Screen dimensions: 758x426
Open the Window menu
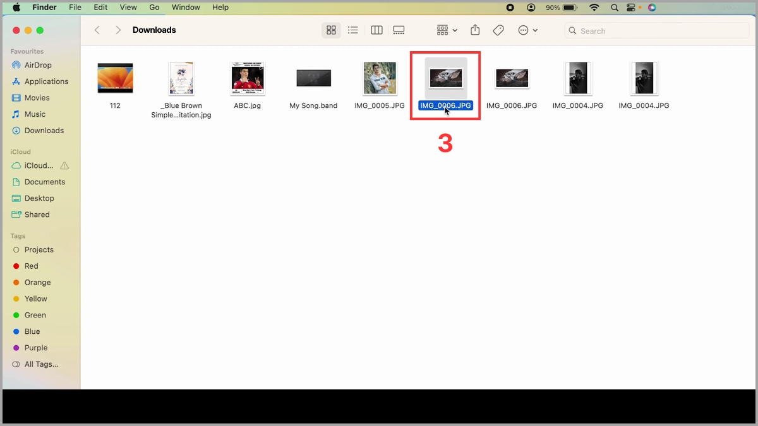(186, 8)
